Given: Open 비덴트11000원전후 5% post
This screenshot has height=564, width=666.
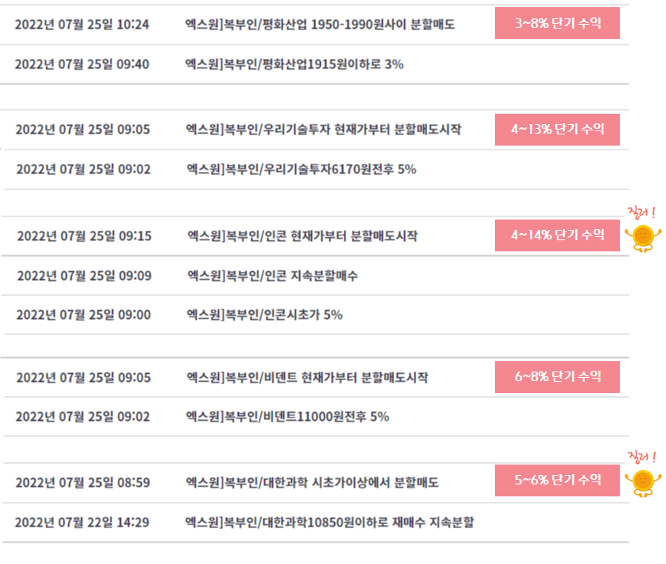Looking at the screenshot, I should point(287,417).
